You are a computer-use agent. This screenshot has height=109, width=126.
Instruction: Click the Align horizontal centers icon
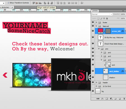[x=48, y=3]
